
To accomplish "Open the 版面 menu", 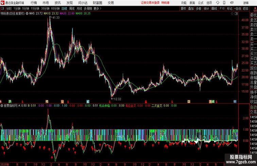I will point(192,3).
